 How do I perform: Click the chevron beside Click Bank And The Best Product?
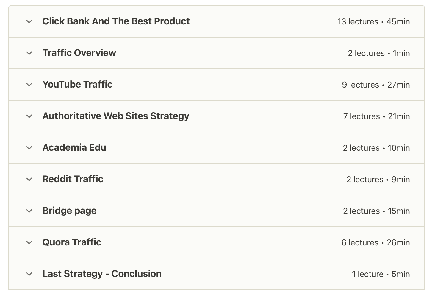click(29, 21)
